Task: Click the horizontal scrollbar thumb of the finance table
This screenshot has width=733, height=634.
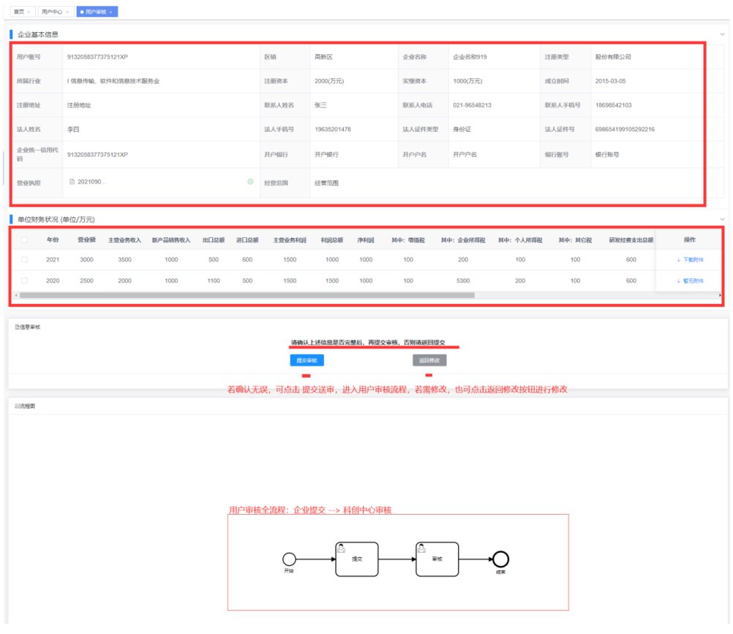Action: 247,295
